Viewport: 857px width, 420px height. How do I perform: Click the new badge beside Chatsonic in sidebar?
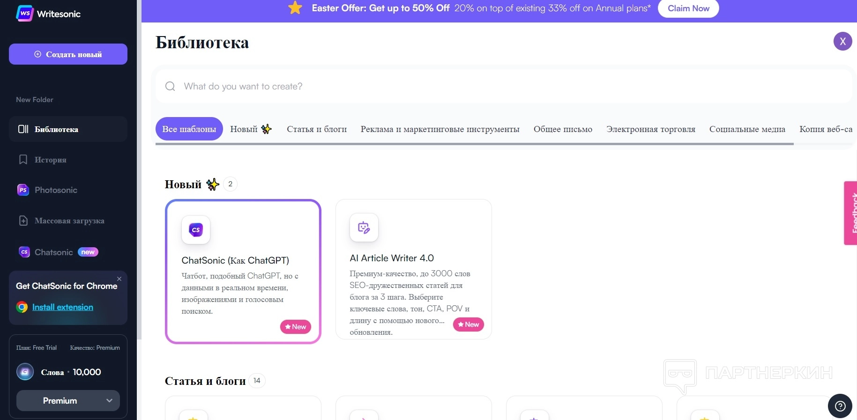pyautogui.click(x=88, y=252)
